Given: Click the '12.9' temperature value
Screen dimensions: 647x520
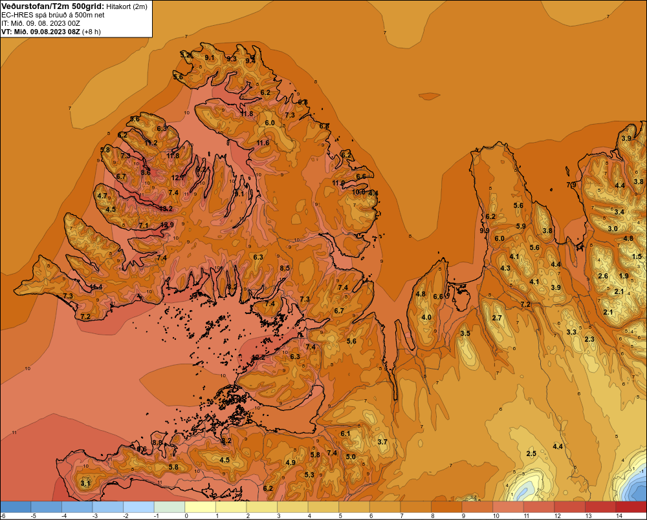Looking at the screenshot, I should tap(167, 225).
